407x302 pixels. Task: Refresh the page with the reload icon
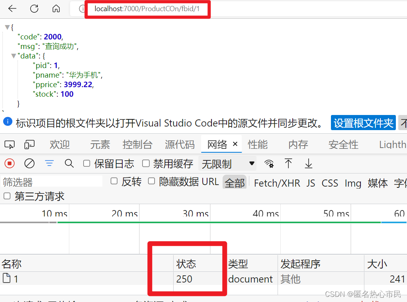35,9
